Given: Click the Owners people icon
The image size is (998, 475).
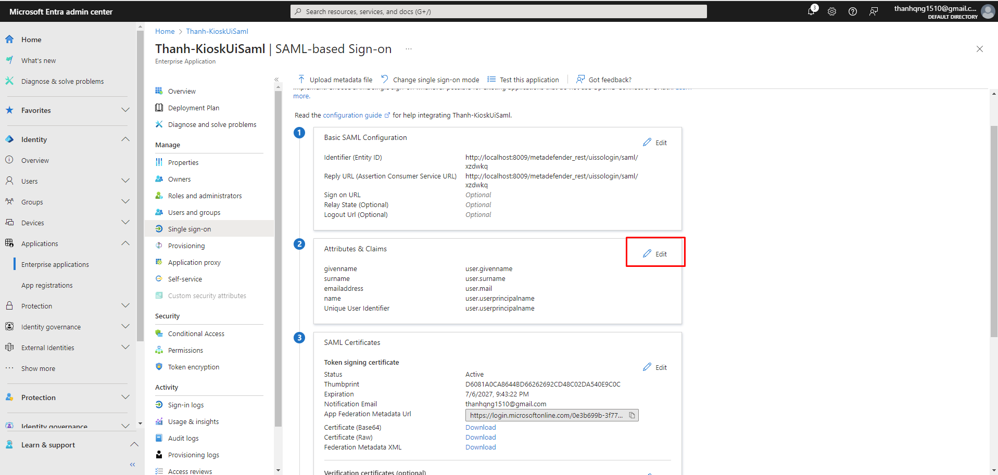Looking at the screenshot, I should click(x=159, y=179).
